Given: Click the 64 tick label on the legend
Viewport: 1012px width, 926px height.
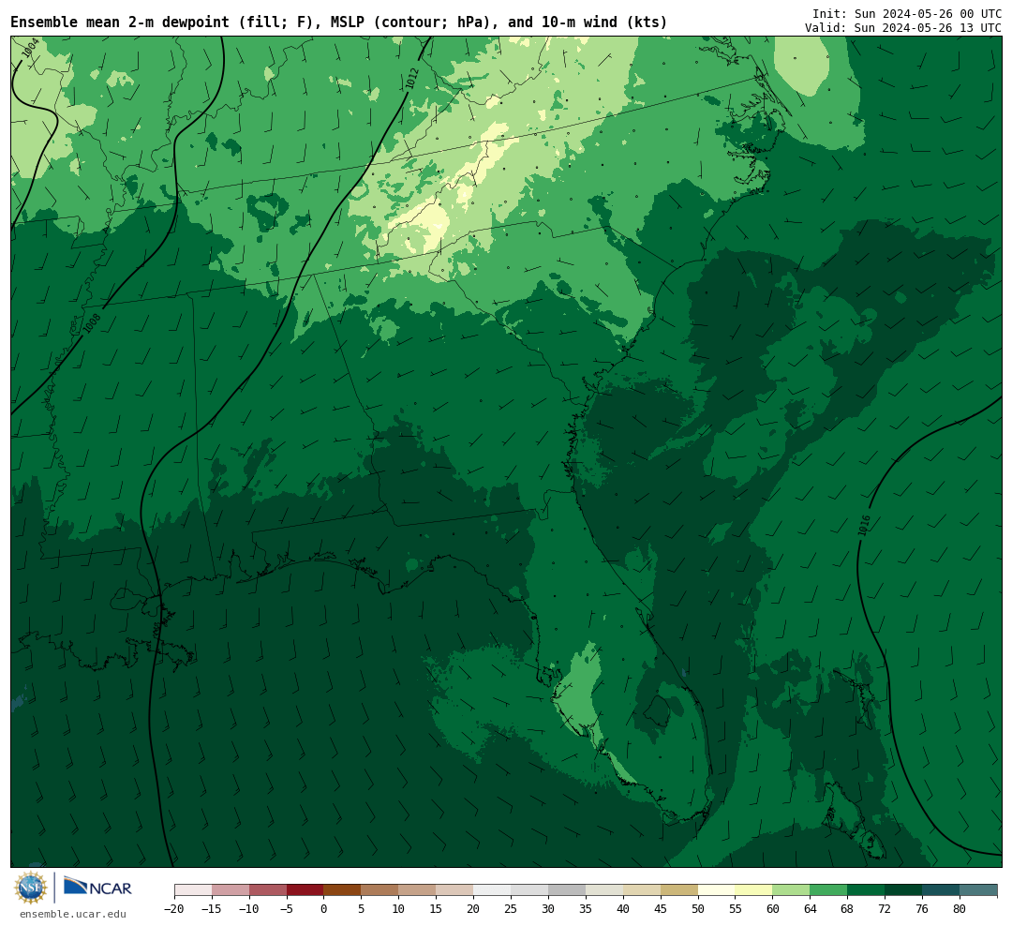Looking at the screenshot, I should click(811, 908).
